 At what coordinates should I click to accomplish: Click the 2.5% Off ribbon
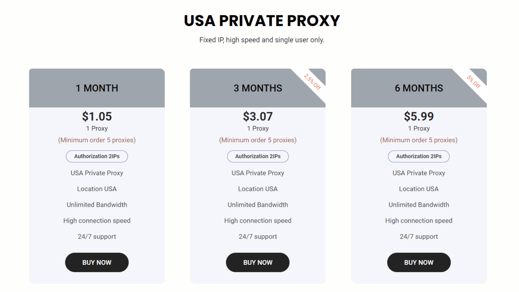312,82
